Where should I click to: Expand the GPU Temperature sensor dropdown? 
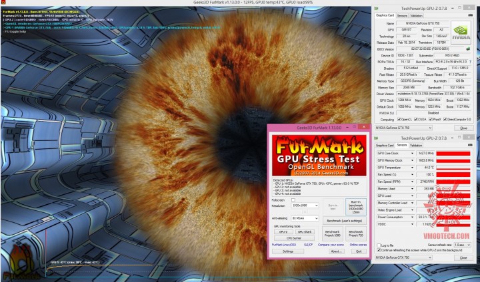click(412, 168)
